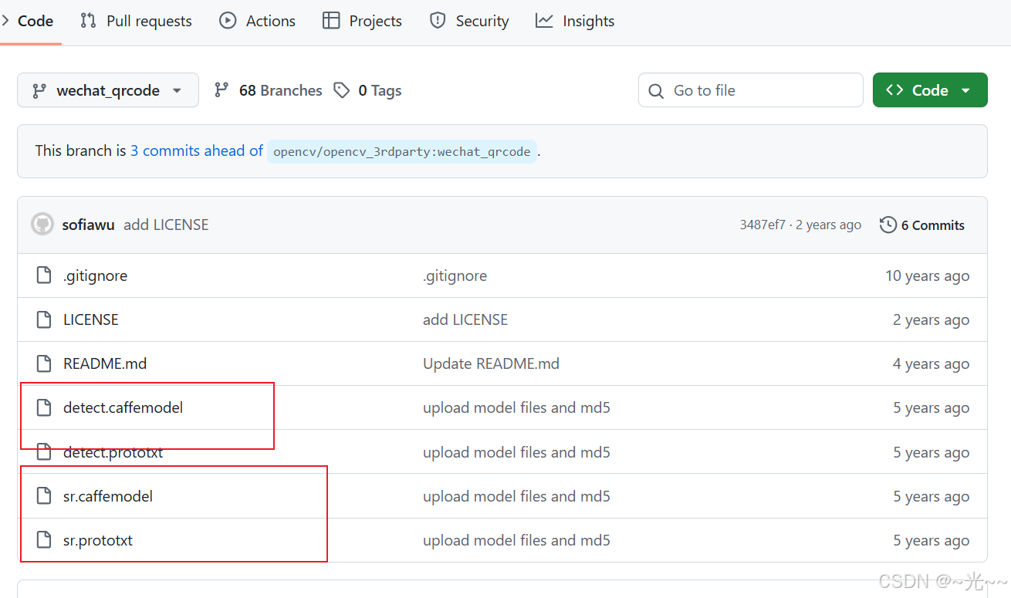Click the Go to file search field
The width and height of the screenshot is (1011, 598).
point(751,90)
